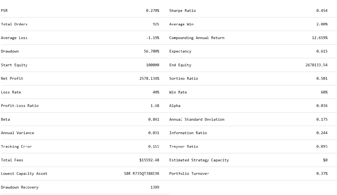The width and height of the screenshot is (337, 195).
Task: Select the Profit-Loss Ratio value 1.68
Action: point(155,106)
